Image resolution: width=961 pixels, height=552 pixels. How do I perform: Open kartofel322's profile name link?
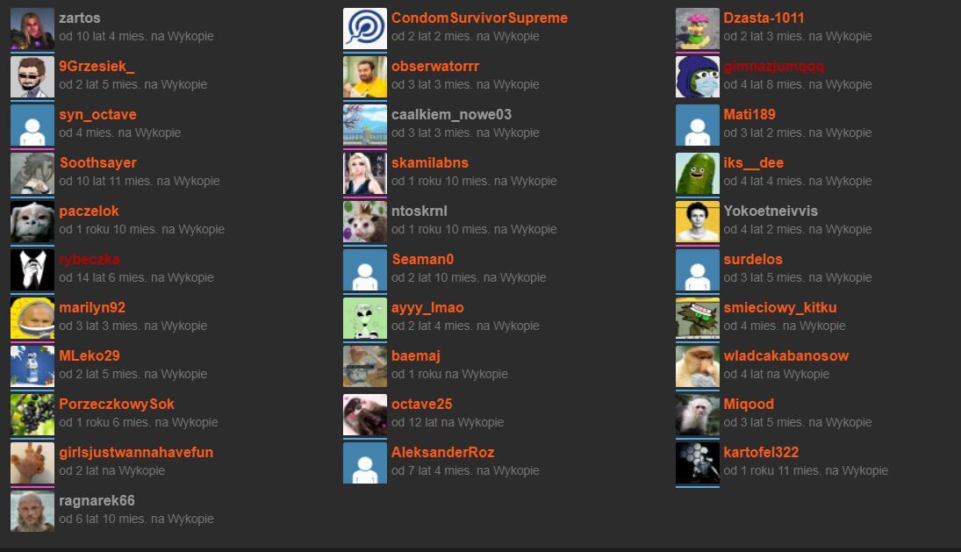pos(761,453)
